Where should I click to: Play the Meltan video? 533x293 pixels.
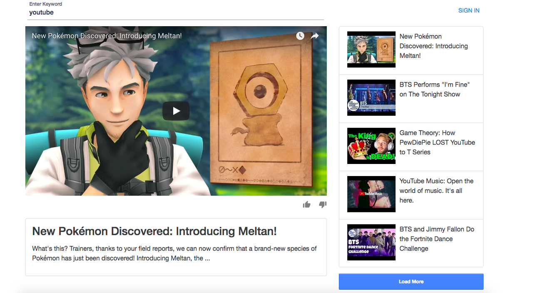[176, 111]
